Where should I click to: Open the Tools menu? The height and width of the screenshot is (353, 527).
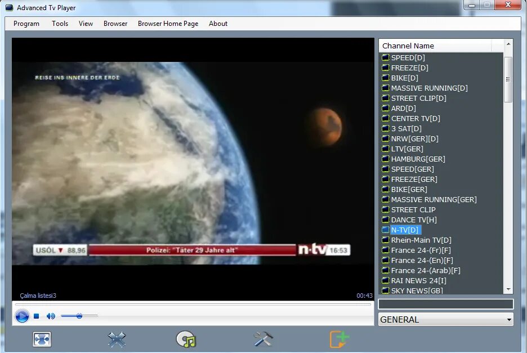point(60,24)
